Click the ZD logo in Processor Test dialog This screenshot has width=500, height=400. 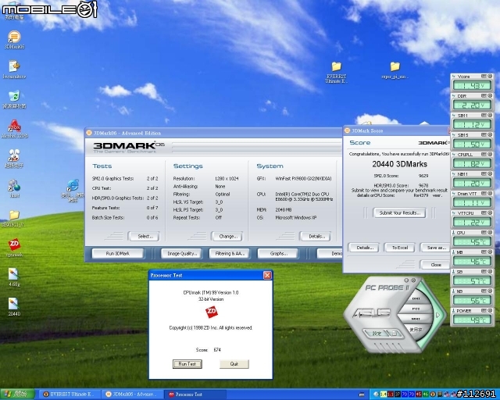point(211,312)
